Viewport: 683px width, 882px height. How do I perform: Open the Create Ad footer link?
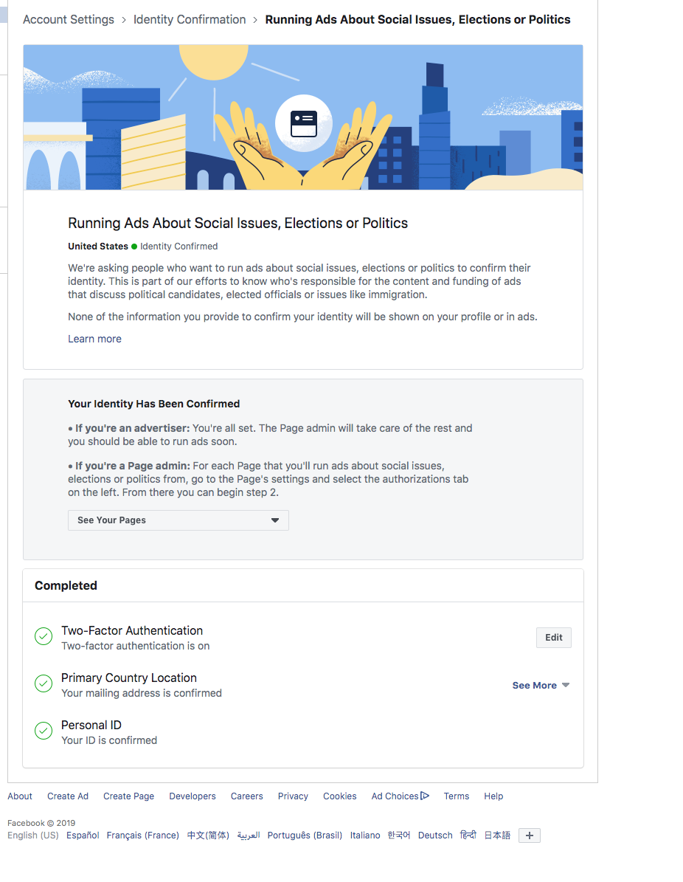click(x=67, y=796)
